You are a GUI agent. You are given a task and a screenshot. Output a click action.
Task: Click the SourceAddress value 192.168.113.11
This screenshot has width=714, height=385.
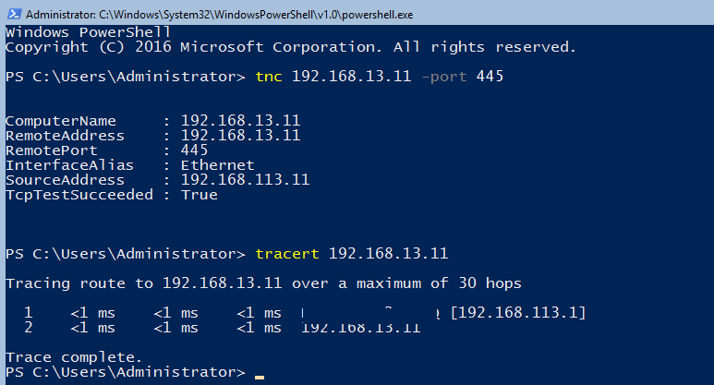(245, 180)
